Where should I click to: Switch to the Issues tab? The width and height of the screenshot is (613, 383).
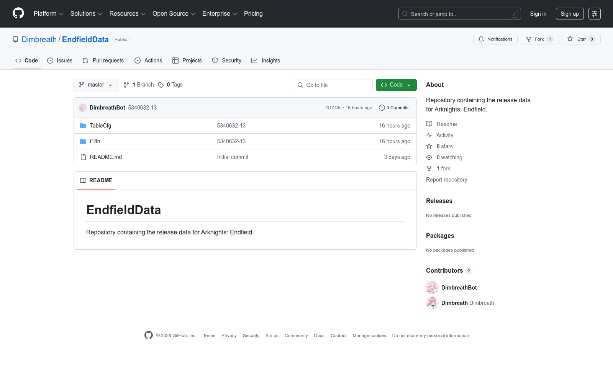[x=60, y=61]
